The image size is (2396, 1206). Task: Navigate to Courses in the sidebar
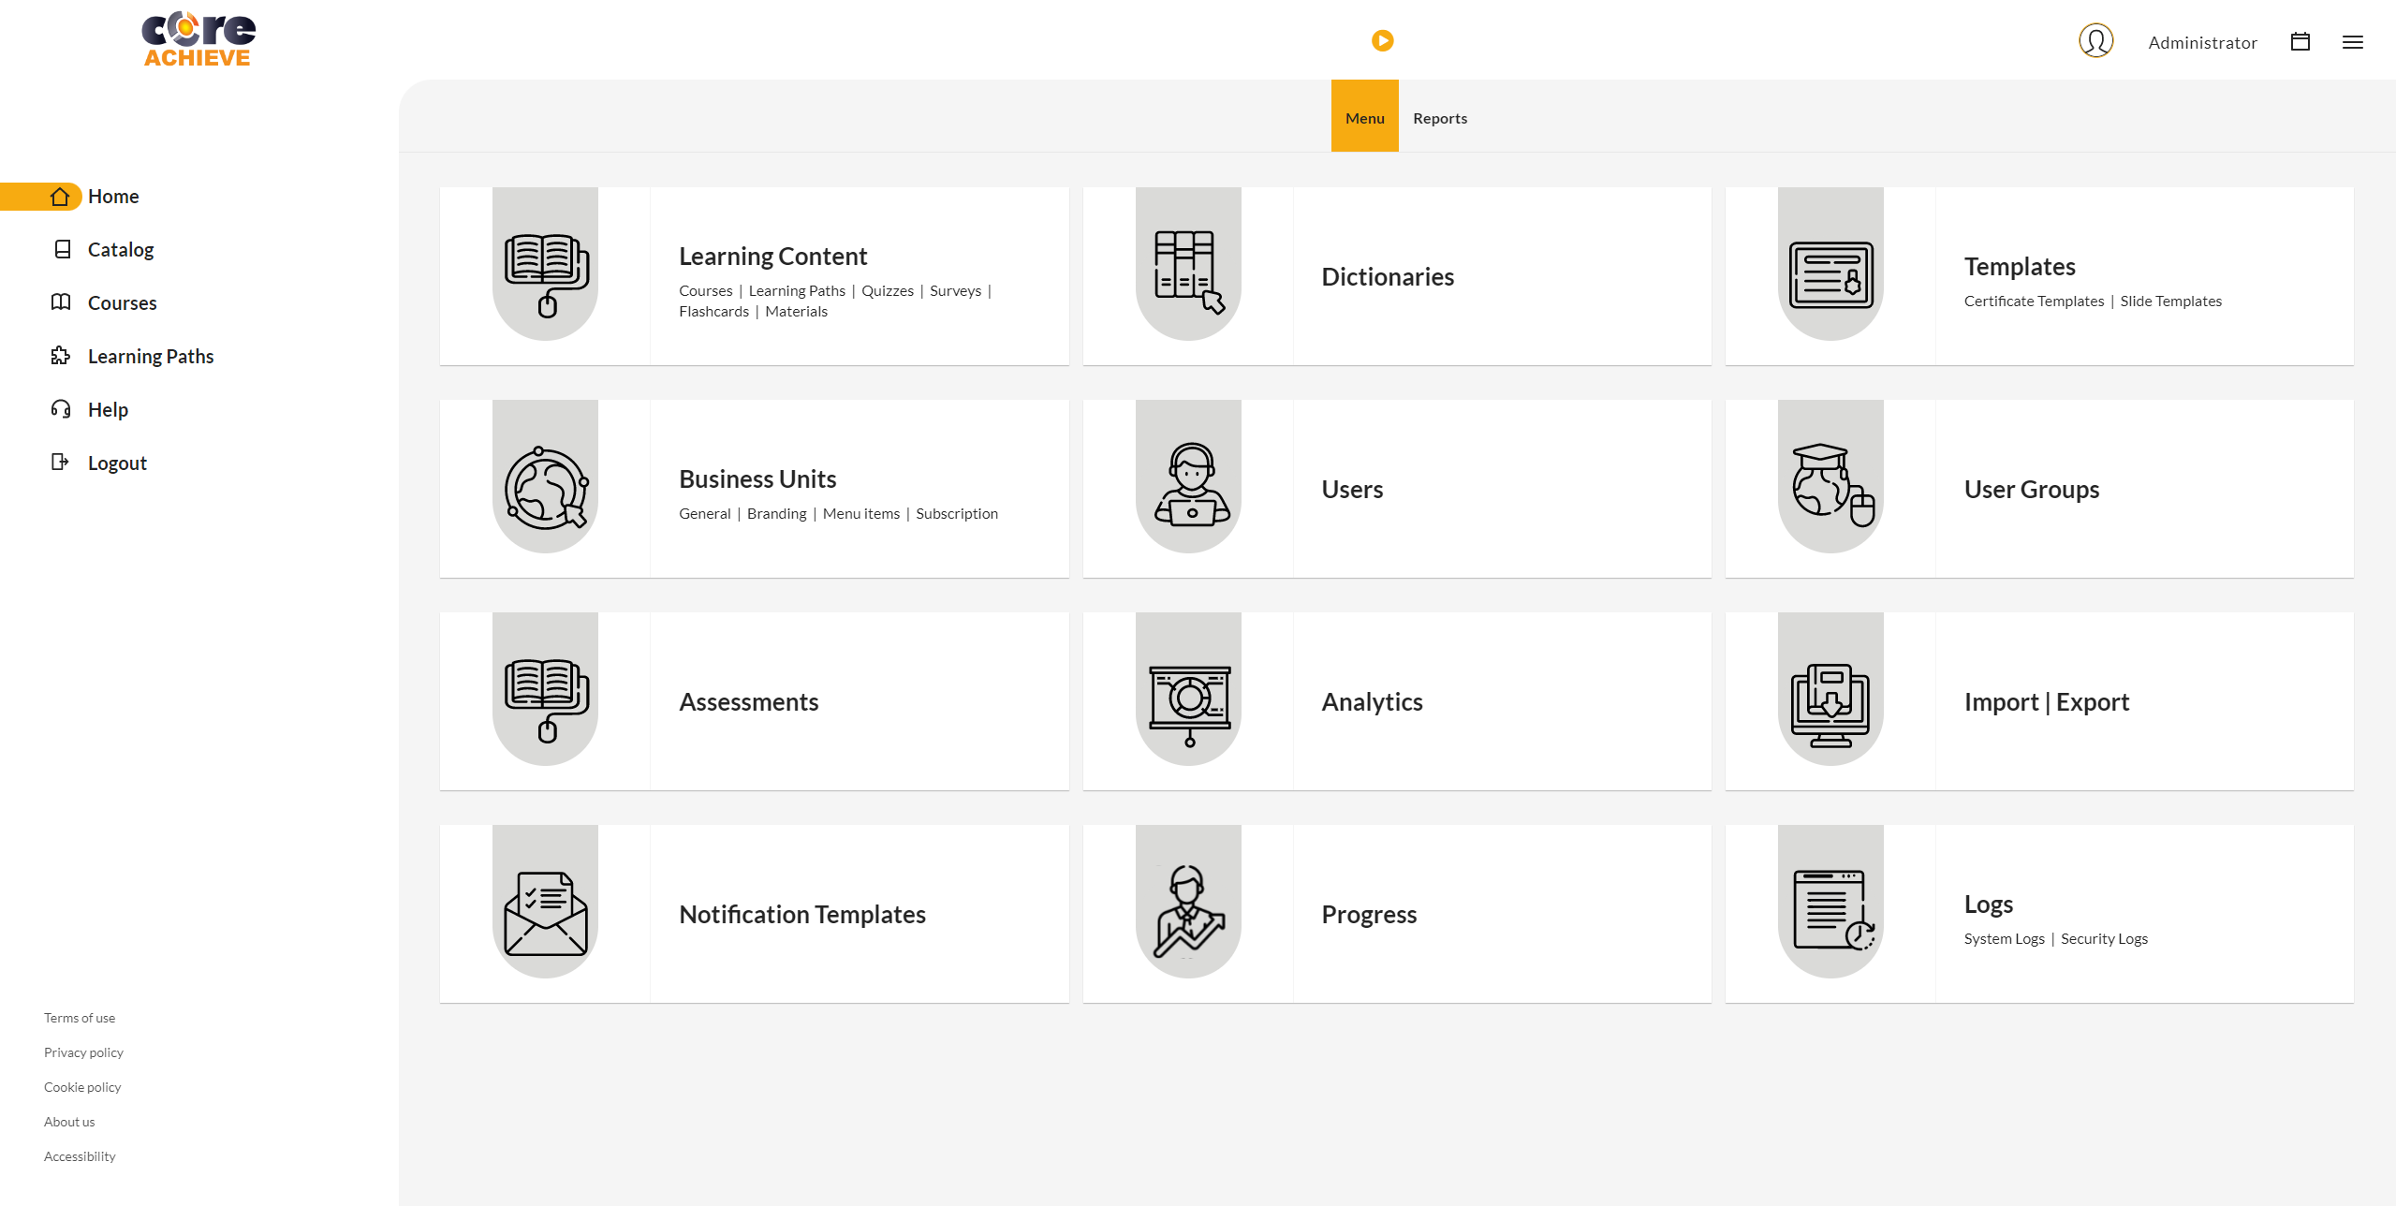tap(123, 301)
